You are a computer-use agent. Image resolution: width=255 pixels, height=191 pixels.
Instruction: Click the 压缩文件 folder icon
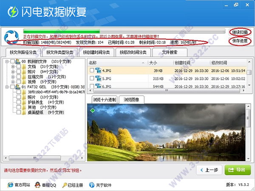point(24,77)
